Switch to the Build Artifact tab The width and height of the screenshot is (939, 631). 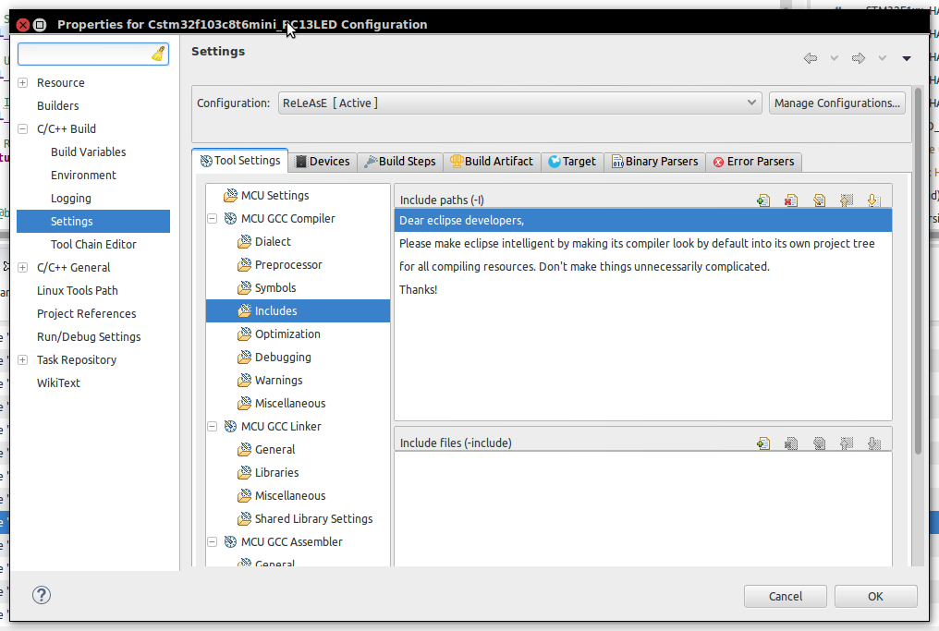click(x=492, y=162)
